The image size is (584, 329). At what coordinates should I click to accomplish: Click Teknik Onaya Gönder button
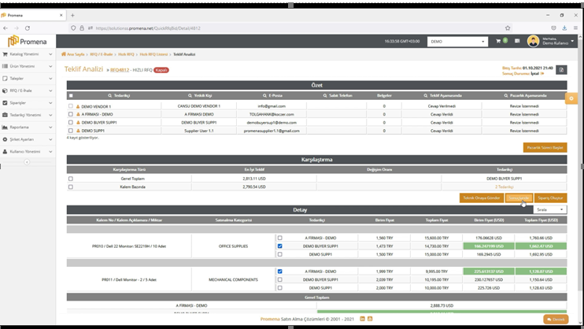481,198
